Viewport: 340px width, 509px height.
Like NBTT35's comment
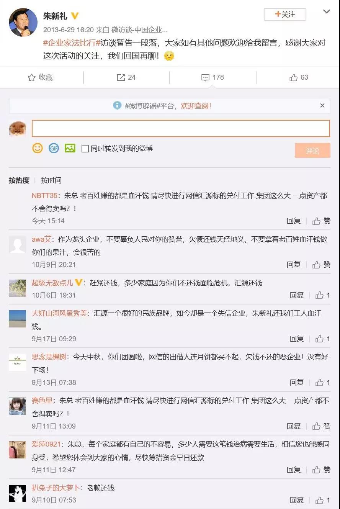coord(322,221)
